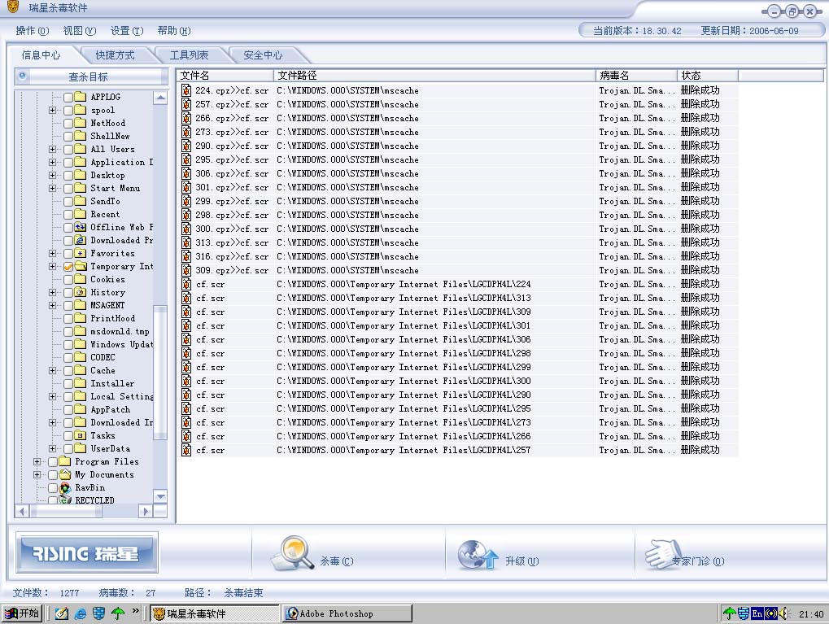Uncheck the Temporary Int folder checkbox

[x=68, y=267]
